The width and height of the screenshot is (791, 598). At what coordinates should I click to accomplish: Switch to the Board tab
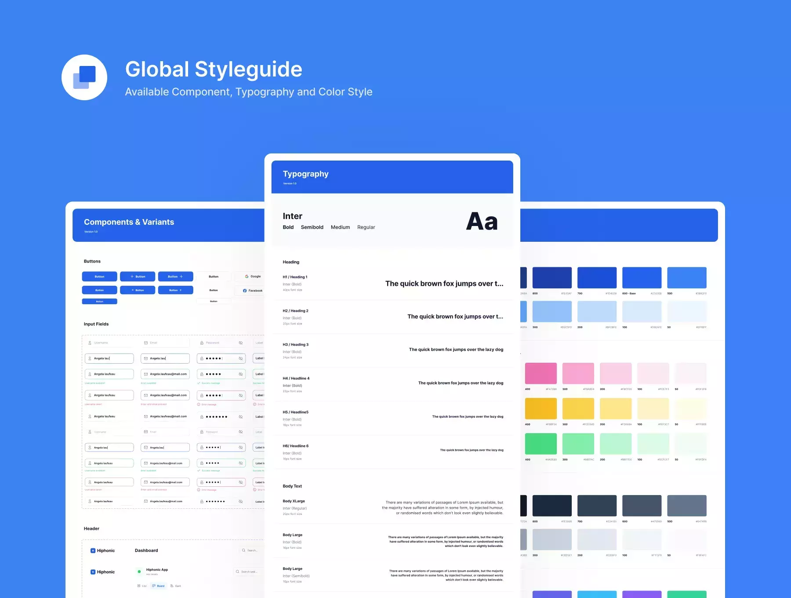coord(158,586)
